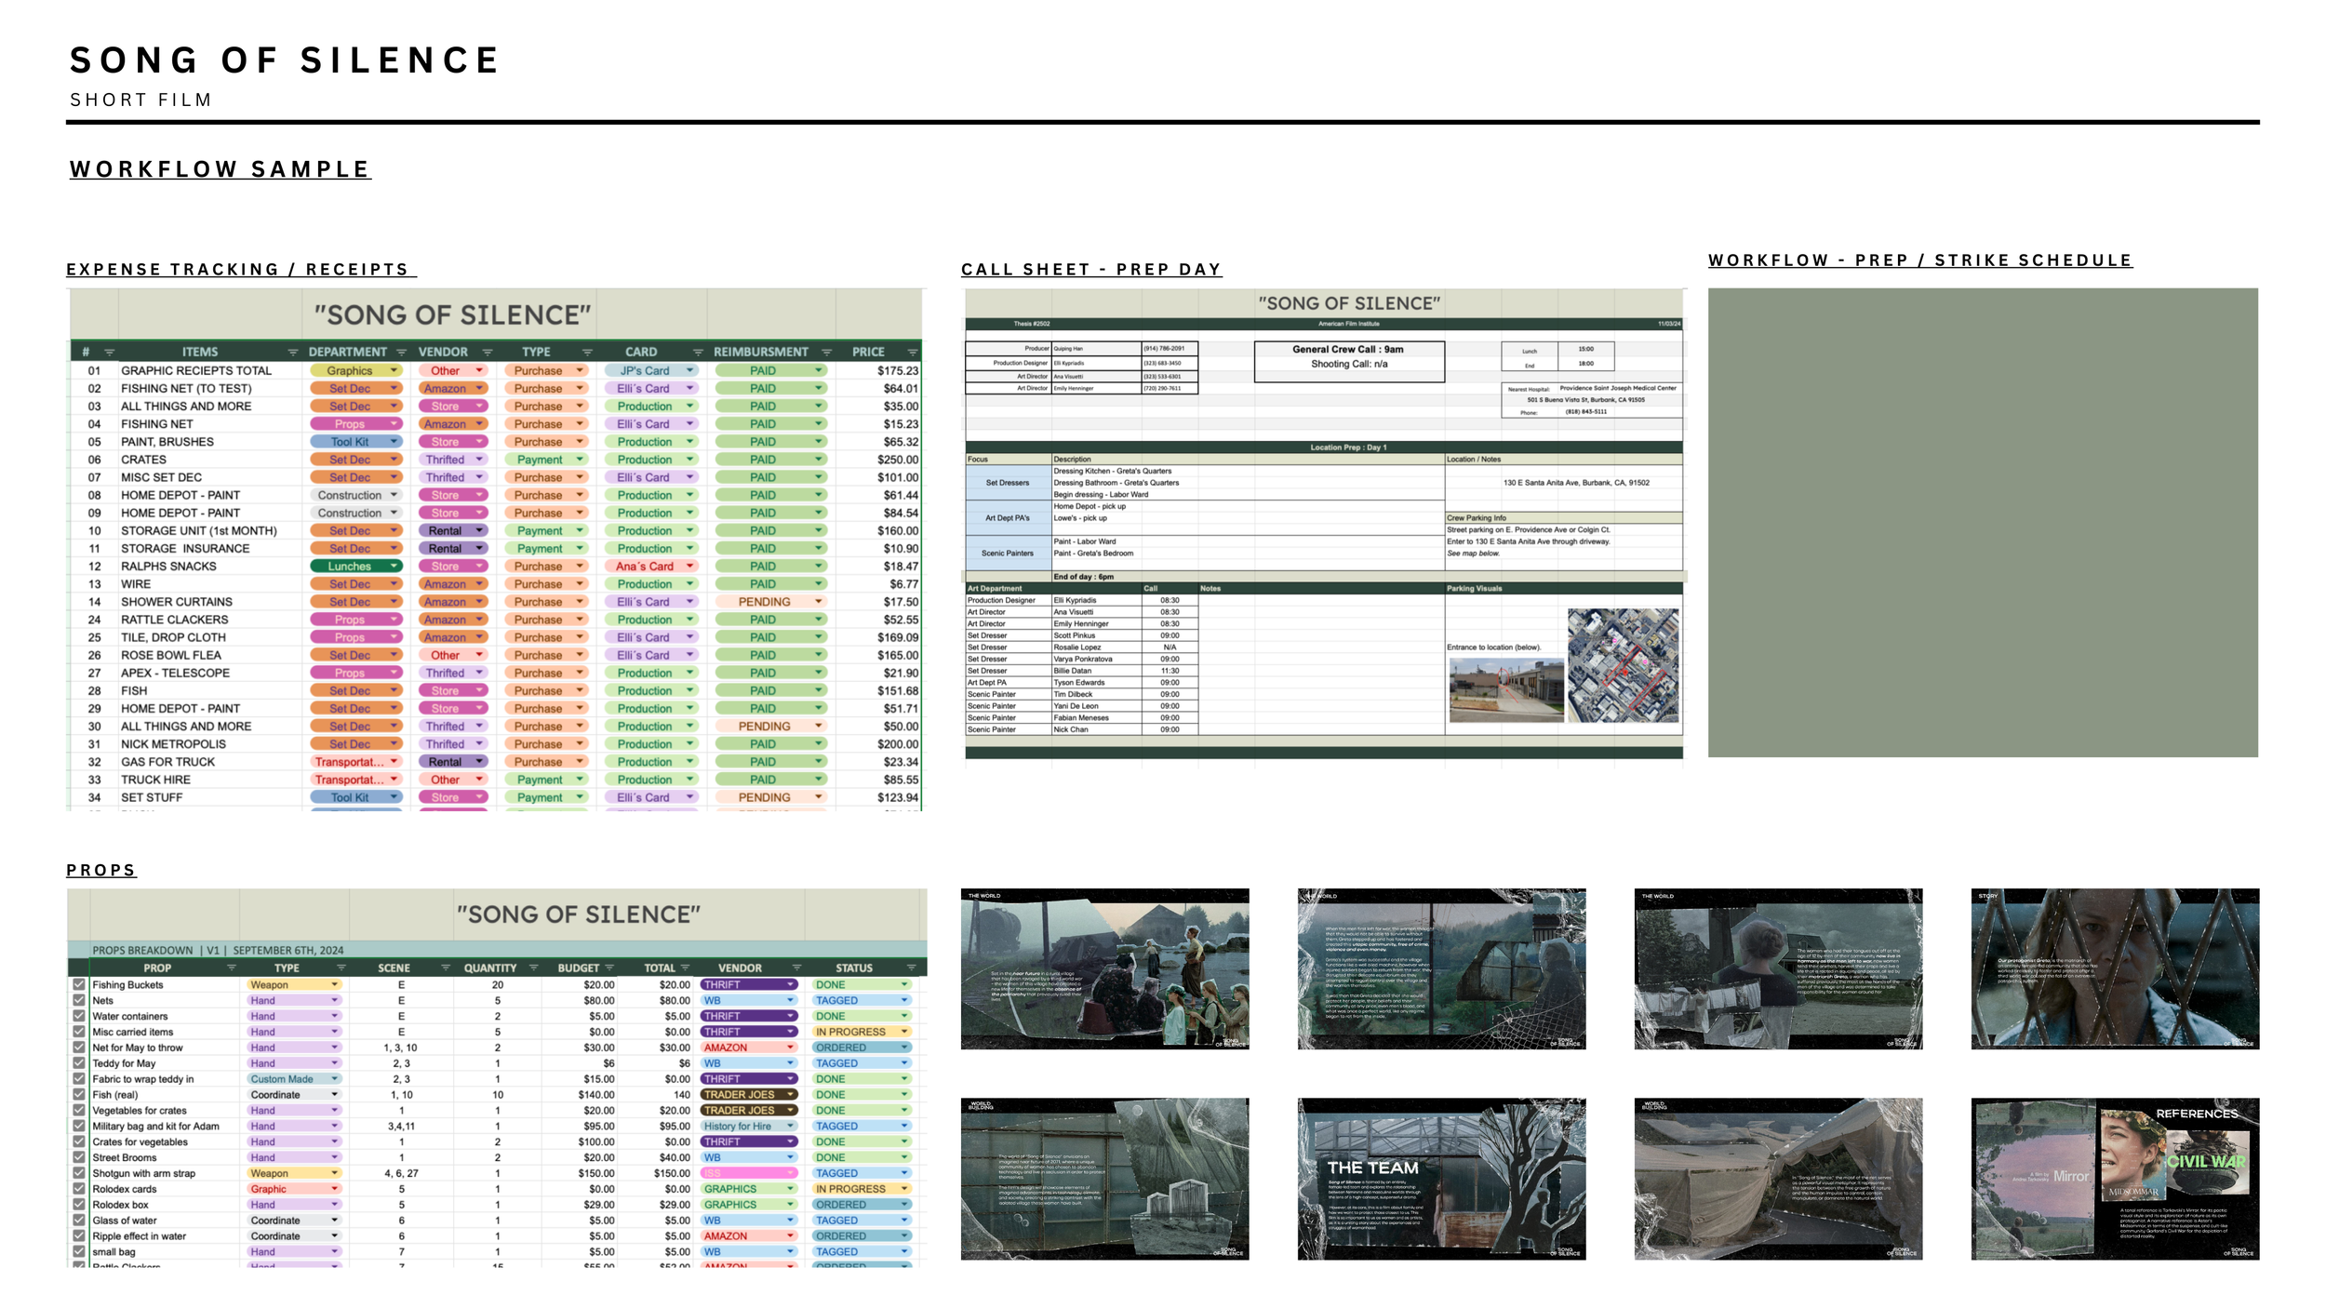Toggle the checkbox for Rolodex cards
This screenshot has height=1308, width=2326.
(79, 1189)
